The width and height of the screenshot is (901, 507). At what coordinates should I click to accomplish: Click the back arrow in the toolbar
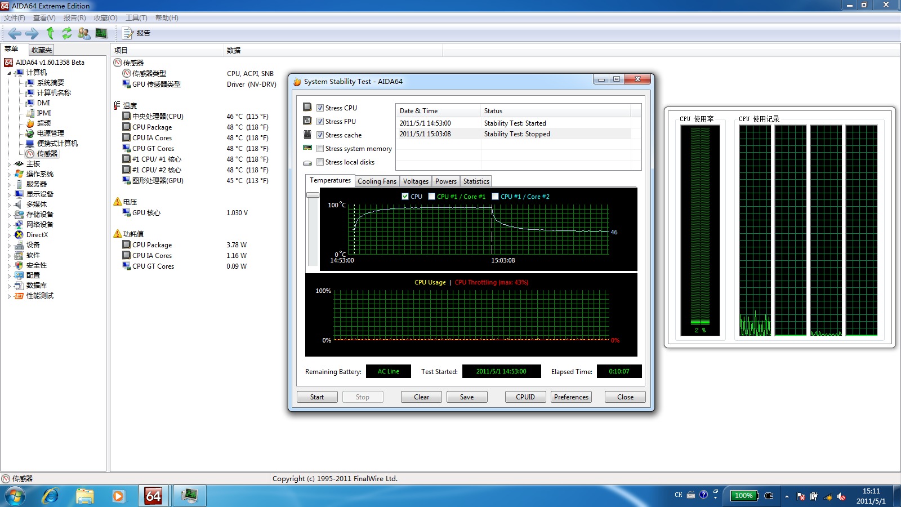pyautogui.click(x=15, y=33)
